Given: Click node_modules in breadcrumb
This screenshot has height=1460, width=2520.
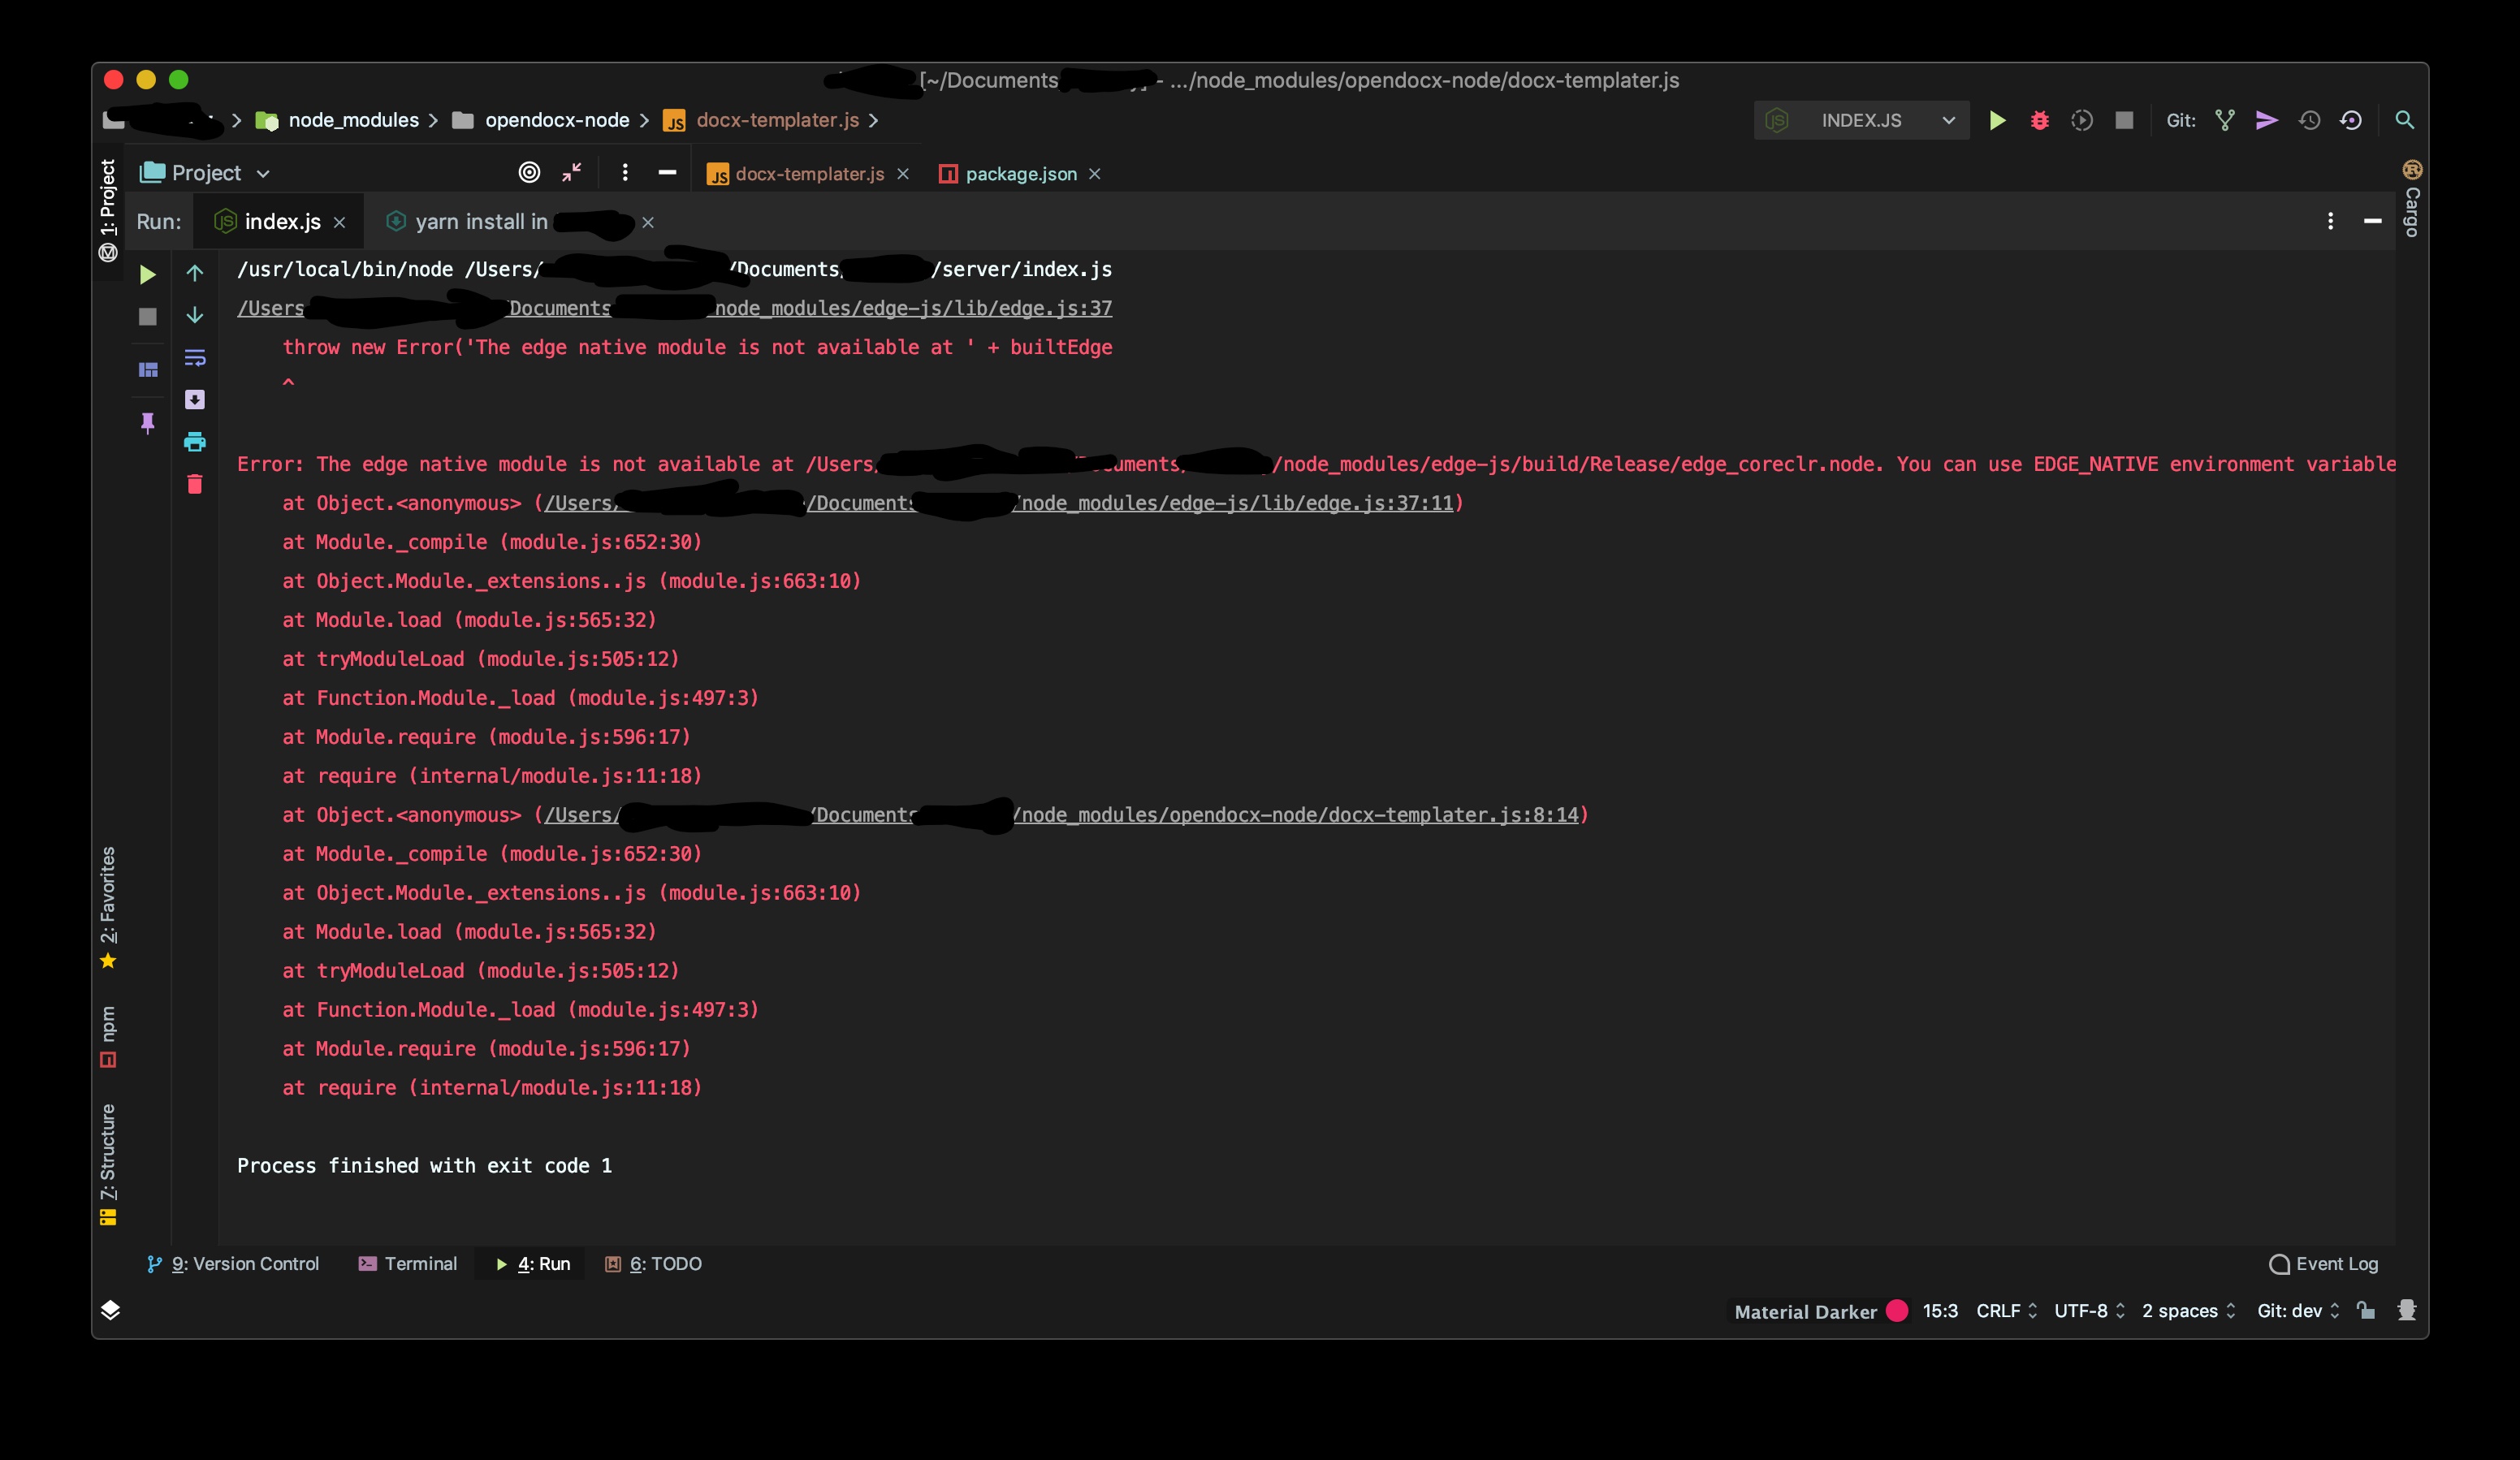Looking at the screenshot, I should tap(353, 120).
